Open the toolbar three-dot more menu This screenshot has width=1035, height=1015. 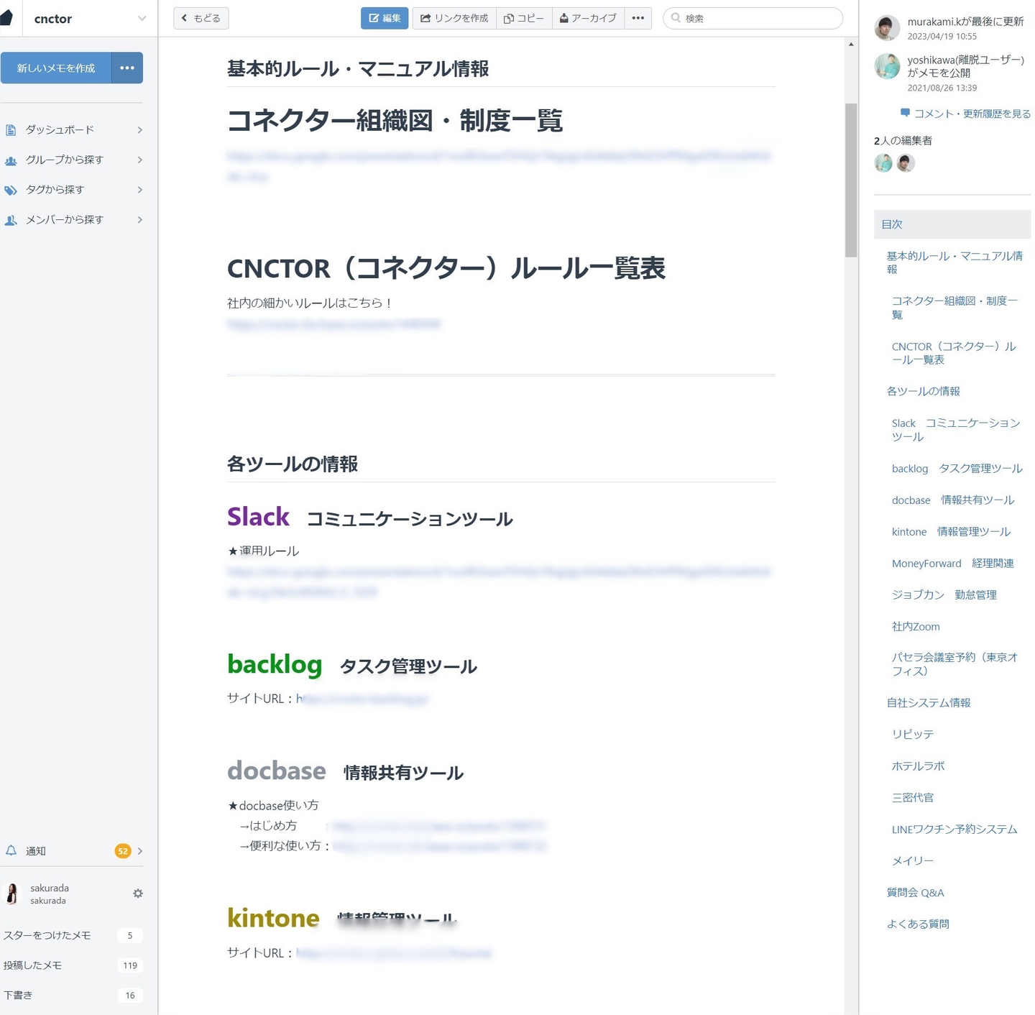coord(638,18)
